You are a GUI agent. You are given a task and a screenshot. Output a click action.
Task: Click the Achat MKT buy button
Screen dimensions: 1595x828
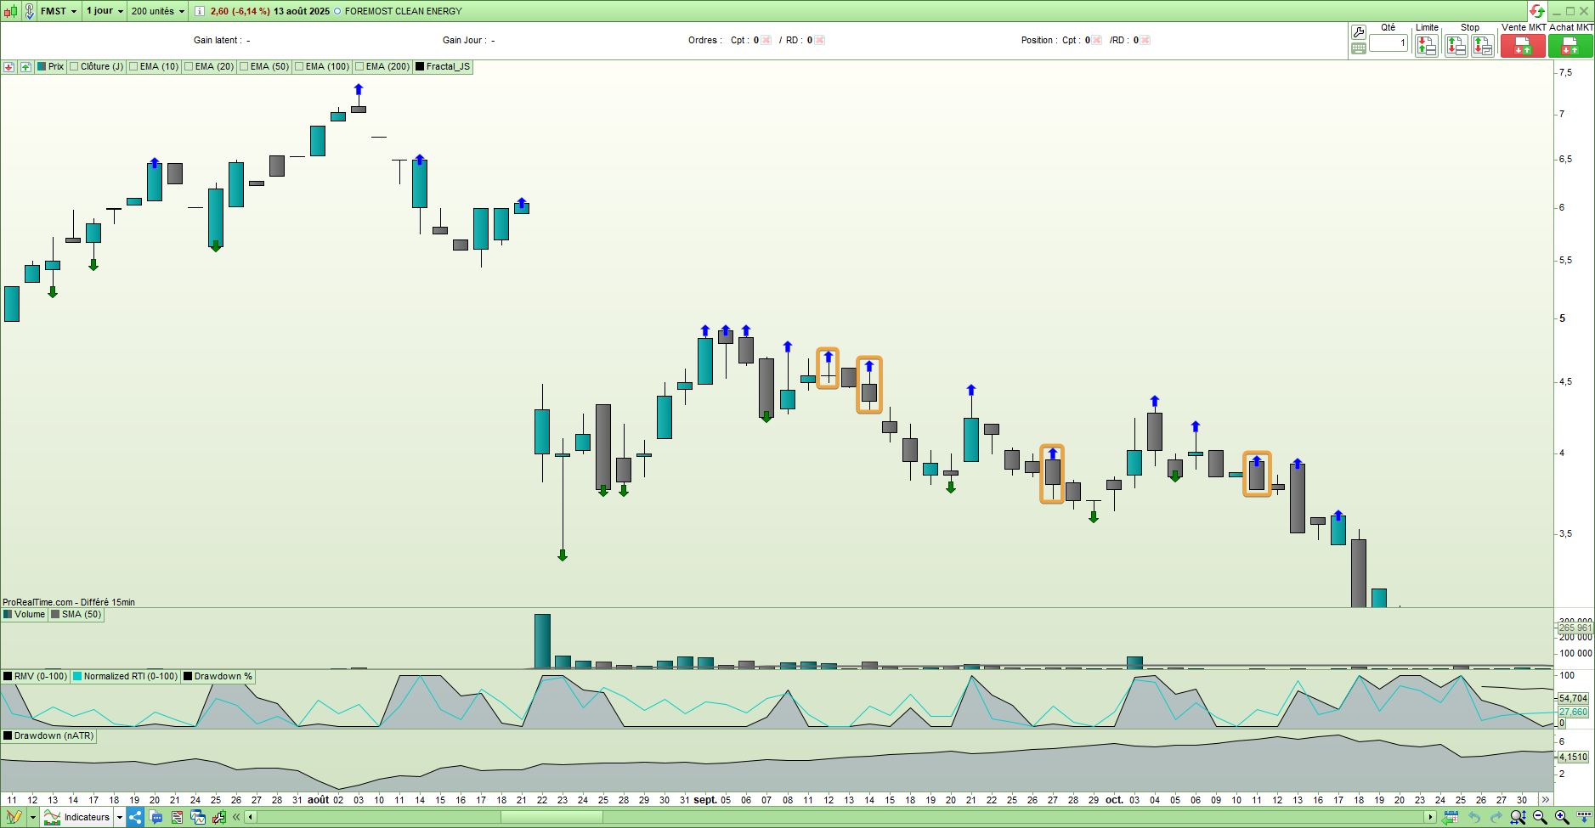tap(1570, 46)
